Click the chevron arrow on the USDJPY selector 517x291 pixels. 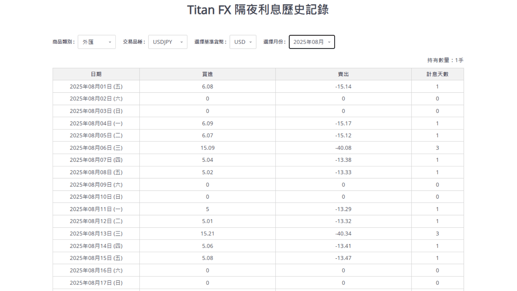pos(181,42)
